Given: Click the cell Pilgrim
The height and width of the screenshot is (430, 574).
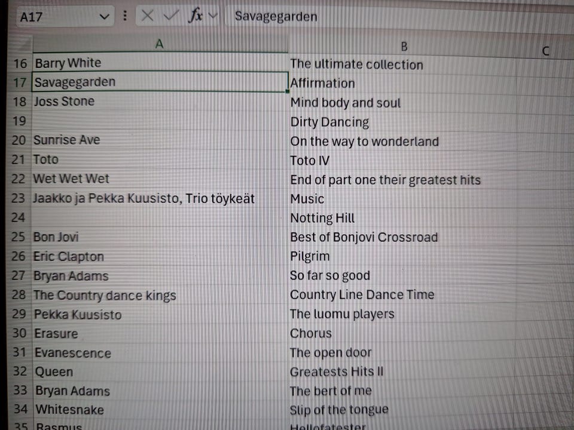Looking at the screenshot, I should (x=402, y=256).
